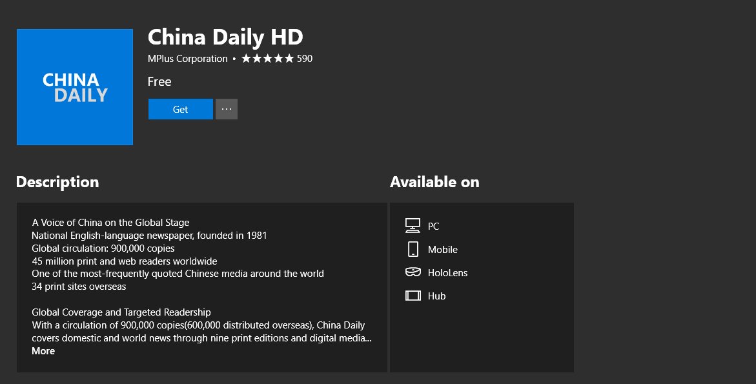Click the "34 print sites overseas" line

tap(79, 287)
